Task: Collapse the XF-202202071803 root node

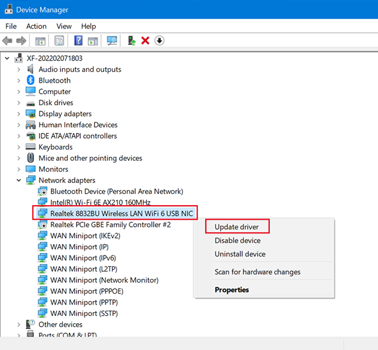Action: pyautogui.click(x=7, y=58)
